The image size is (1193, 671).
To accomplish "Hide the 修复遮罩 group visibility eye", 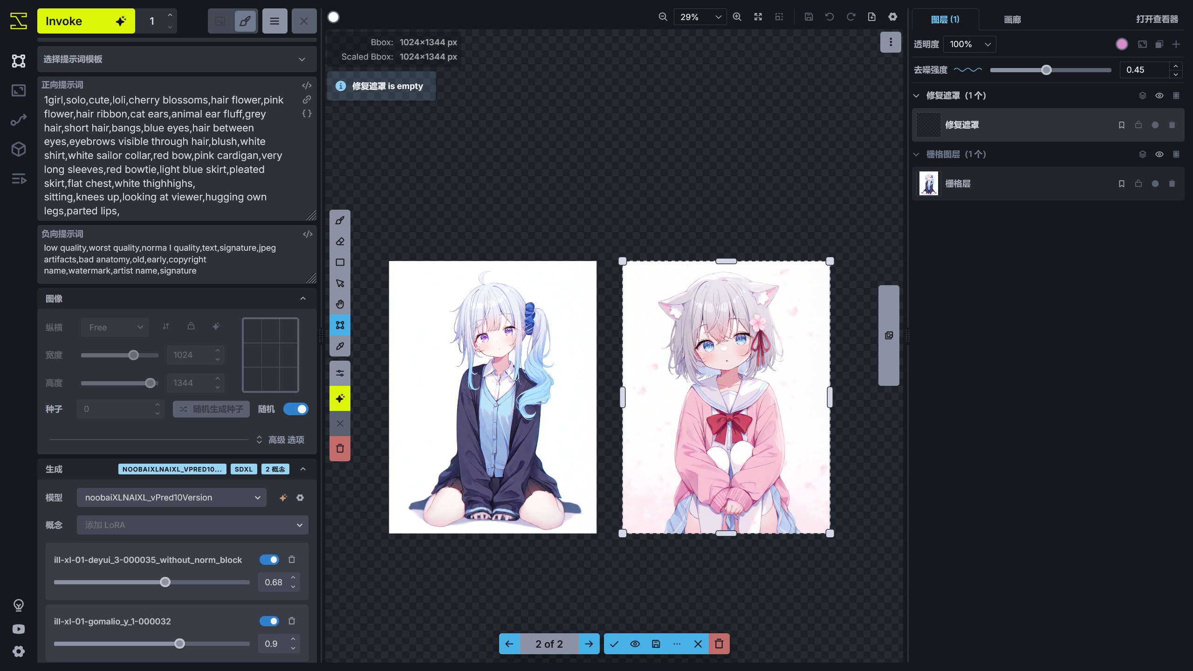I will coord(1159,95).
